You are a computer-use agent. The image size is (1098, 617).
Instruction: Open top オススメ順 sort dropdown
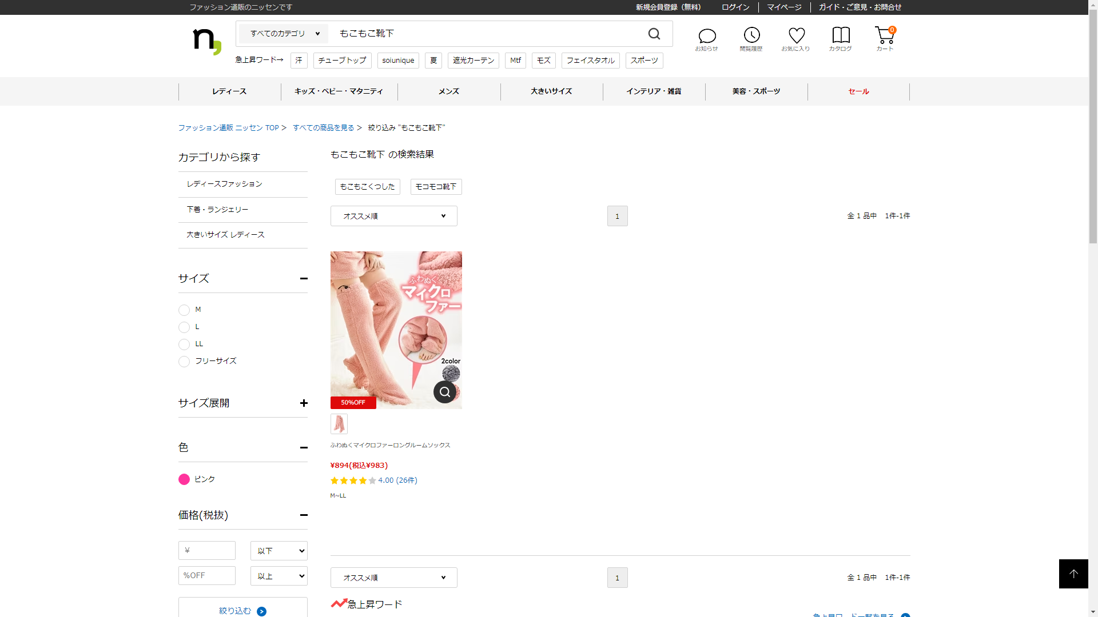(393, 216)
